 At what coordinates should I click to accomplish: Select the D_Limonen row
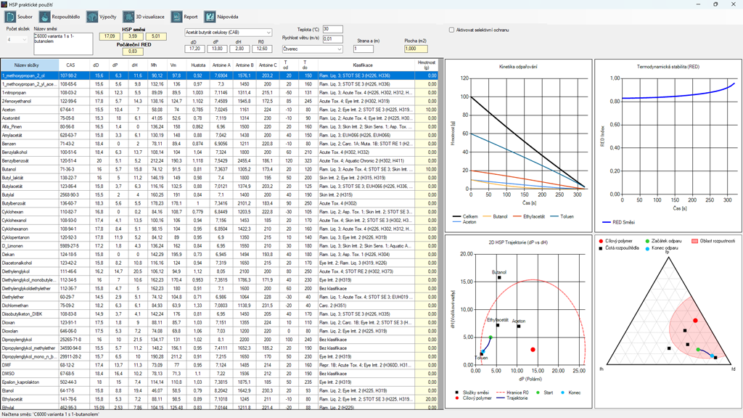pyautogui.click(x=219, y=246)
